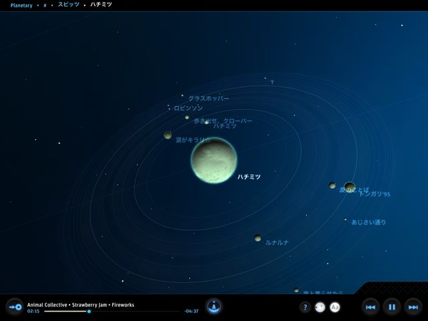
Task: Click the あじさい通り track label
Action: click(x=368, y=222)
